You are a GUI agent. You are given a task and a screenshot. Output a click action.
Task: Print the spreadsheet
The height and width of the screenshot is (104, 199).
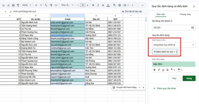[x=13, y=5]
